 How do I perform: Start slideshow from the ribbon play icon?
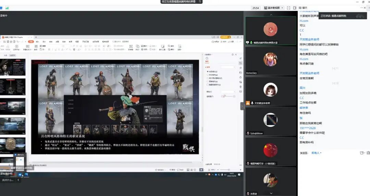(x=16, y=47)
